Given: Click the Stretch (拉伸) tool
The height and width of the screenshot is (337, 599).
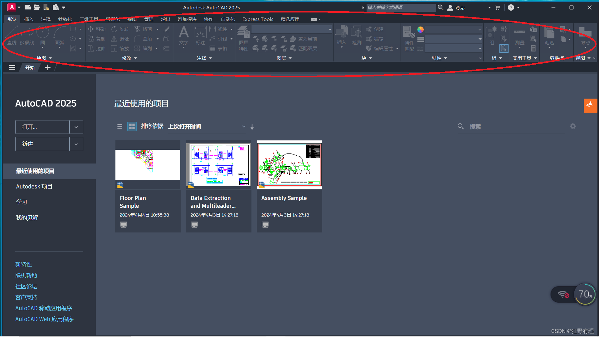Looking at the screenshot, I should [x=97, y=48].
